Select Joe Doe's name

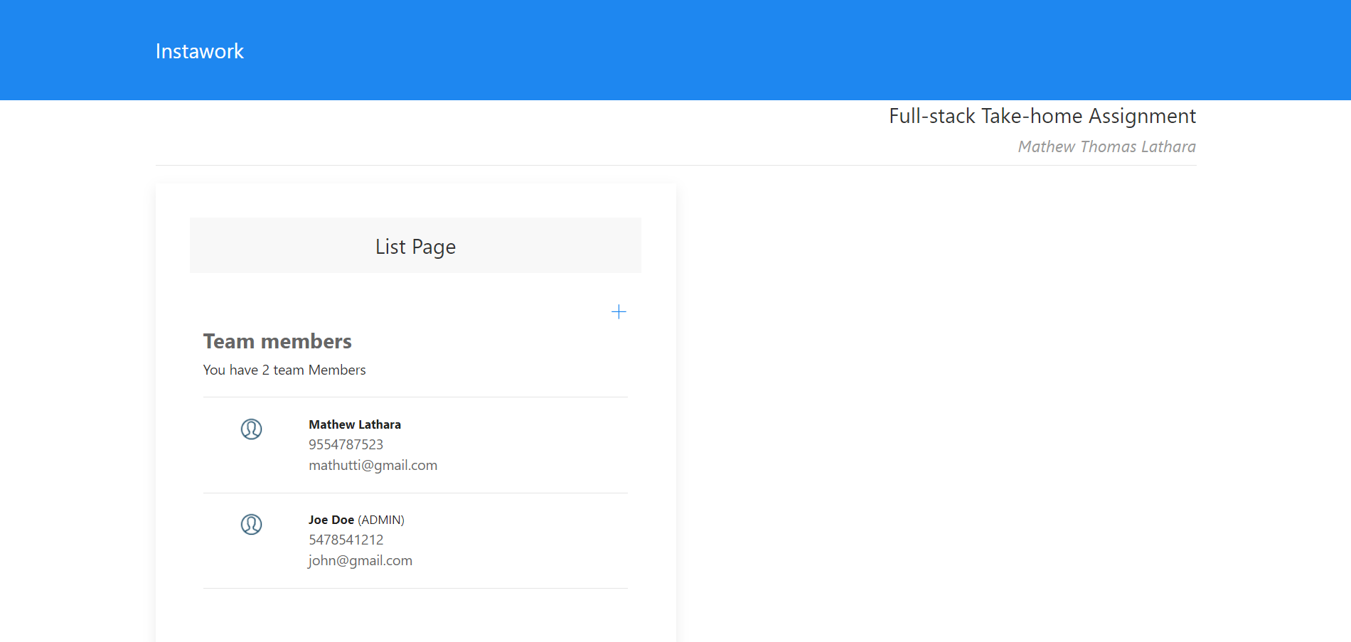coord(331,520)
